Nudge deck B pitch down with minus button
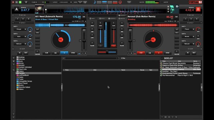The image size is (214, 120). click(128, 53)
